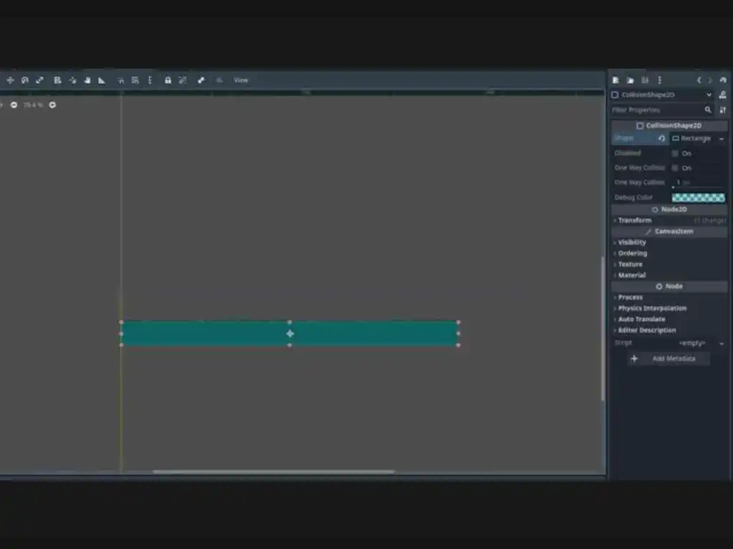Open documentation icon beside node name

pyautogui.click(x=723, y=95)
